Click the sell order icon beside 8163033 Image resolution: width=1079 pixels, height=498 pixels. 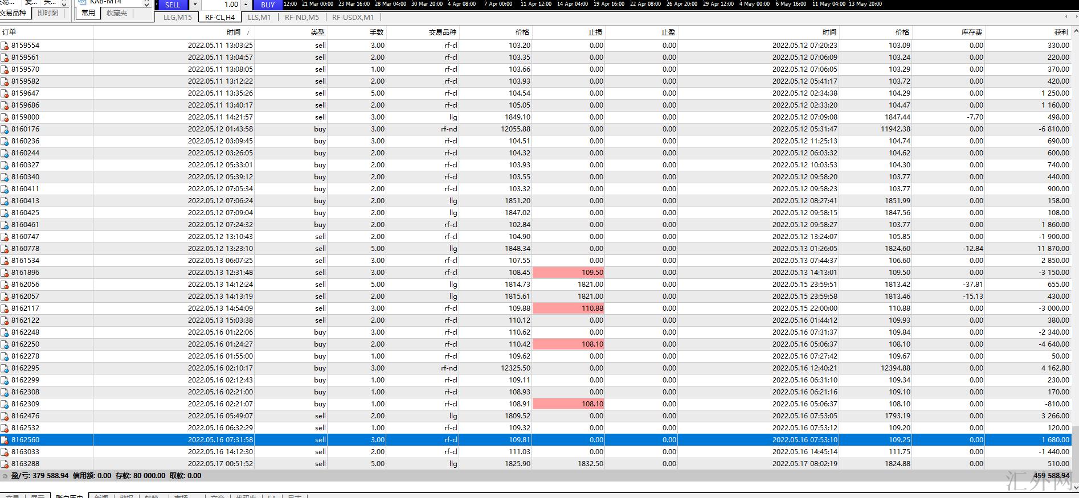click(5, 452)
